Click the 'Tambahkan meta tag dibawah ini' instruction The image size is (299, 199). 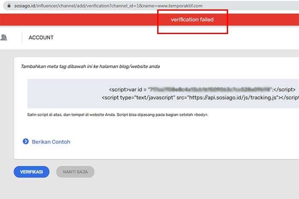(x=91, y=66)
